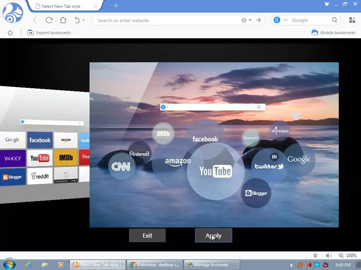Image resolution: width=361 pixels, height=270 pixels.
Task: Expand the search engine dropdown chevron
Action: 286,20
